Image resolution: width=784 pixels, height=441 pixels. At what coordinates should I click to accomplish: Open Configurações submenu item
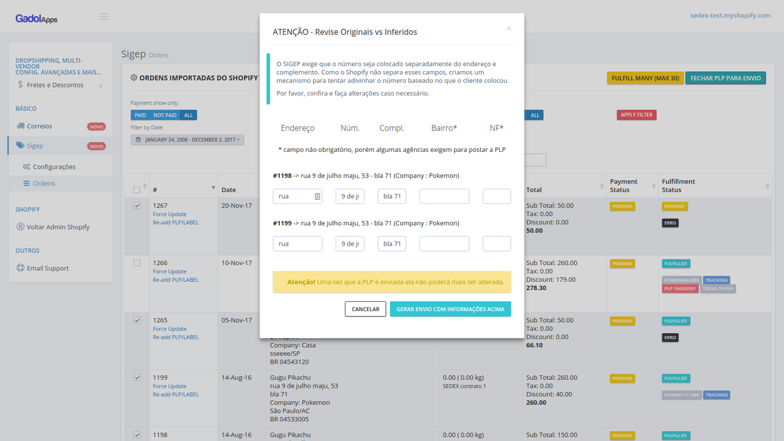click(54, 167)
